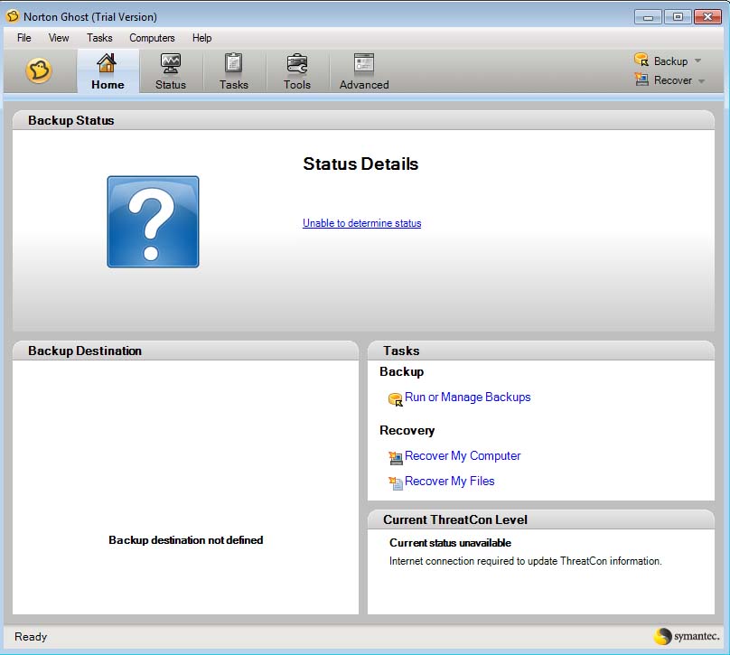Click the Recover My Files link

(449, 481)
